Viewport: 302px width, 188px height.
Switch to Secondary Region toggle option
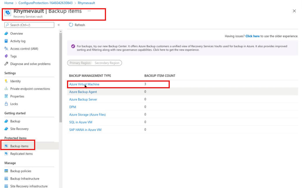coord(107,63)
